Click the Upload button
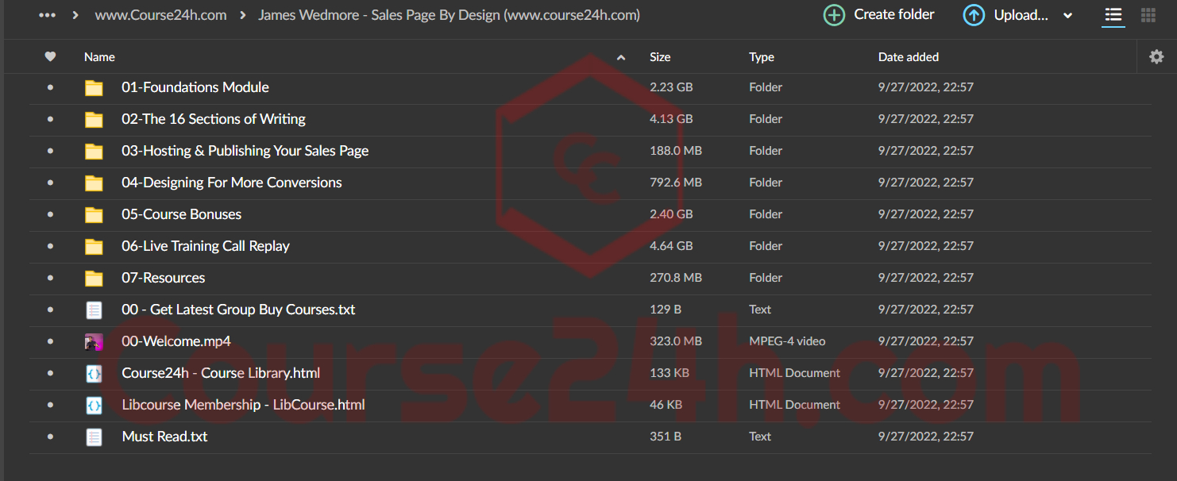 tap(1005, 15)
